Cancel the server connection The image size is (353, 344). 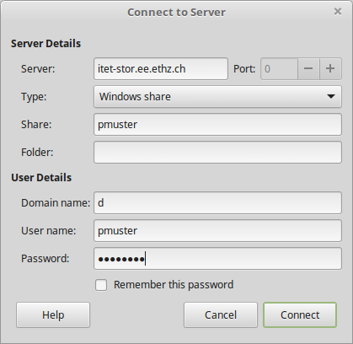[221, 315]
